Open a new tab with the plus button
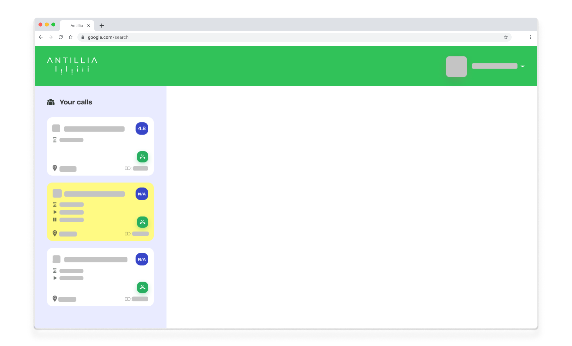The width and height of the screenshot is (572, 346). (x=102, y=26)
